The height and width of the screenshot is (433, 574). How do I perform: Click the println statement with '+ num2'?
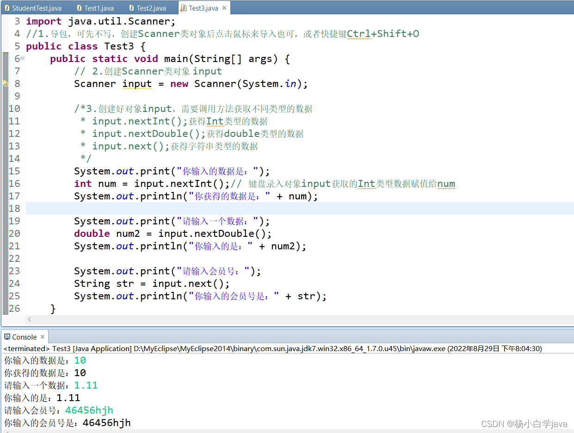point(190,246)
